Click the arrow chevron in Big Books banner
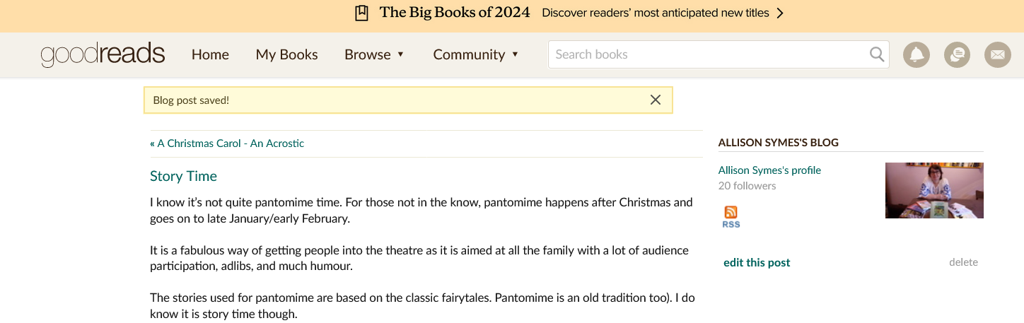Screen dimensions: 1024x323 pyautogui.click(x=780, y=13)
